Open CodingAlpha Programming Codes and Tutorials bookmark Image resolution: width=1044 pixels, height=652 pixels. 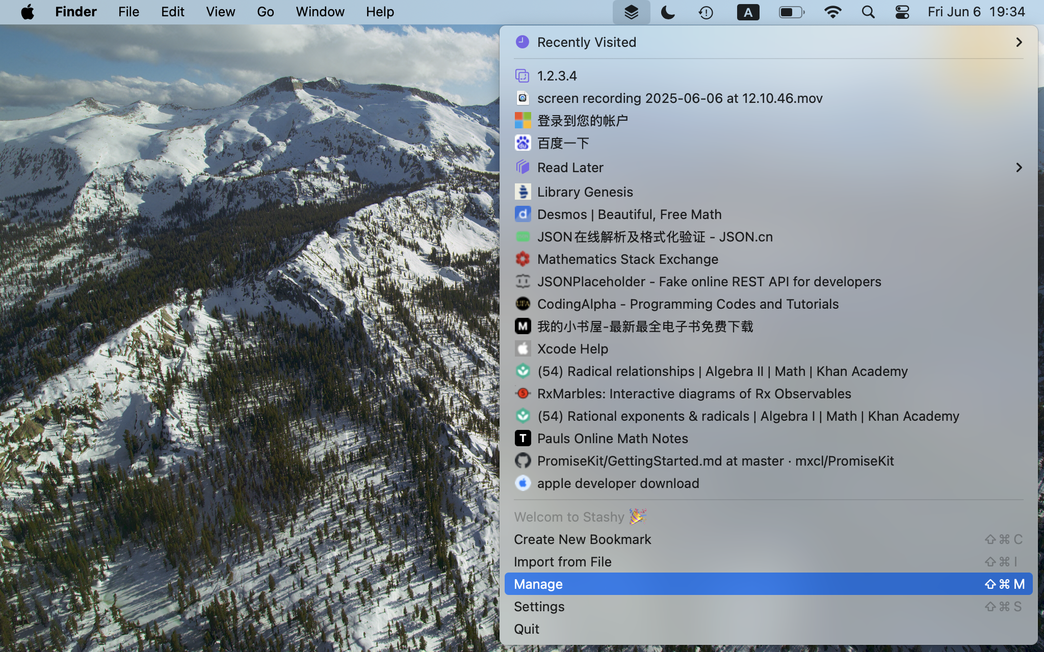[688, 304]
